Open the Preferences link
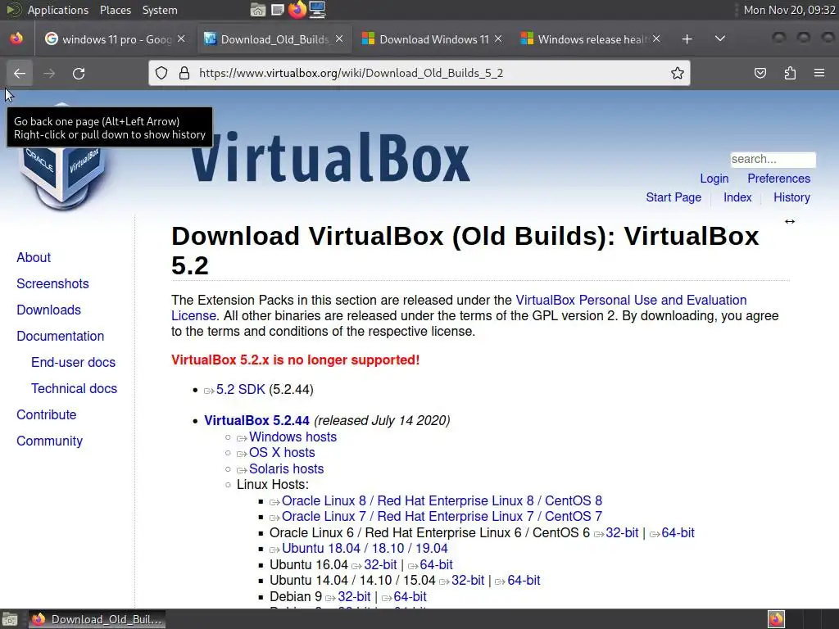 pos(778,179)
